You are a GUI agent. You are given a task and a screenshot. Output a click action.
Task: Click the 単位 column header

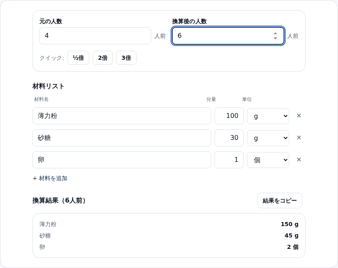[247, 99]
